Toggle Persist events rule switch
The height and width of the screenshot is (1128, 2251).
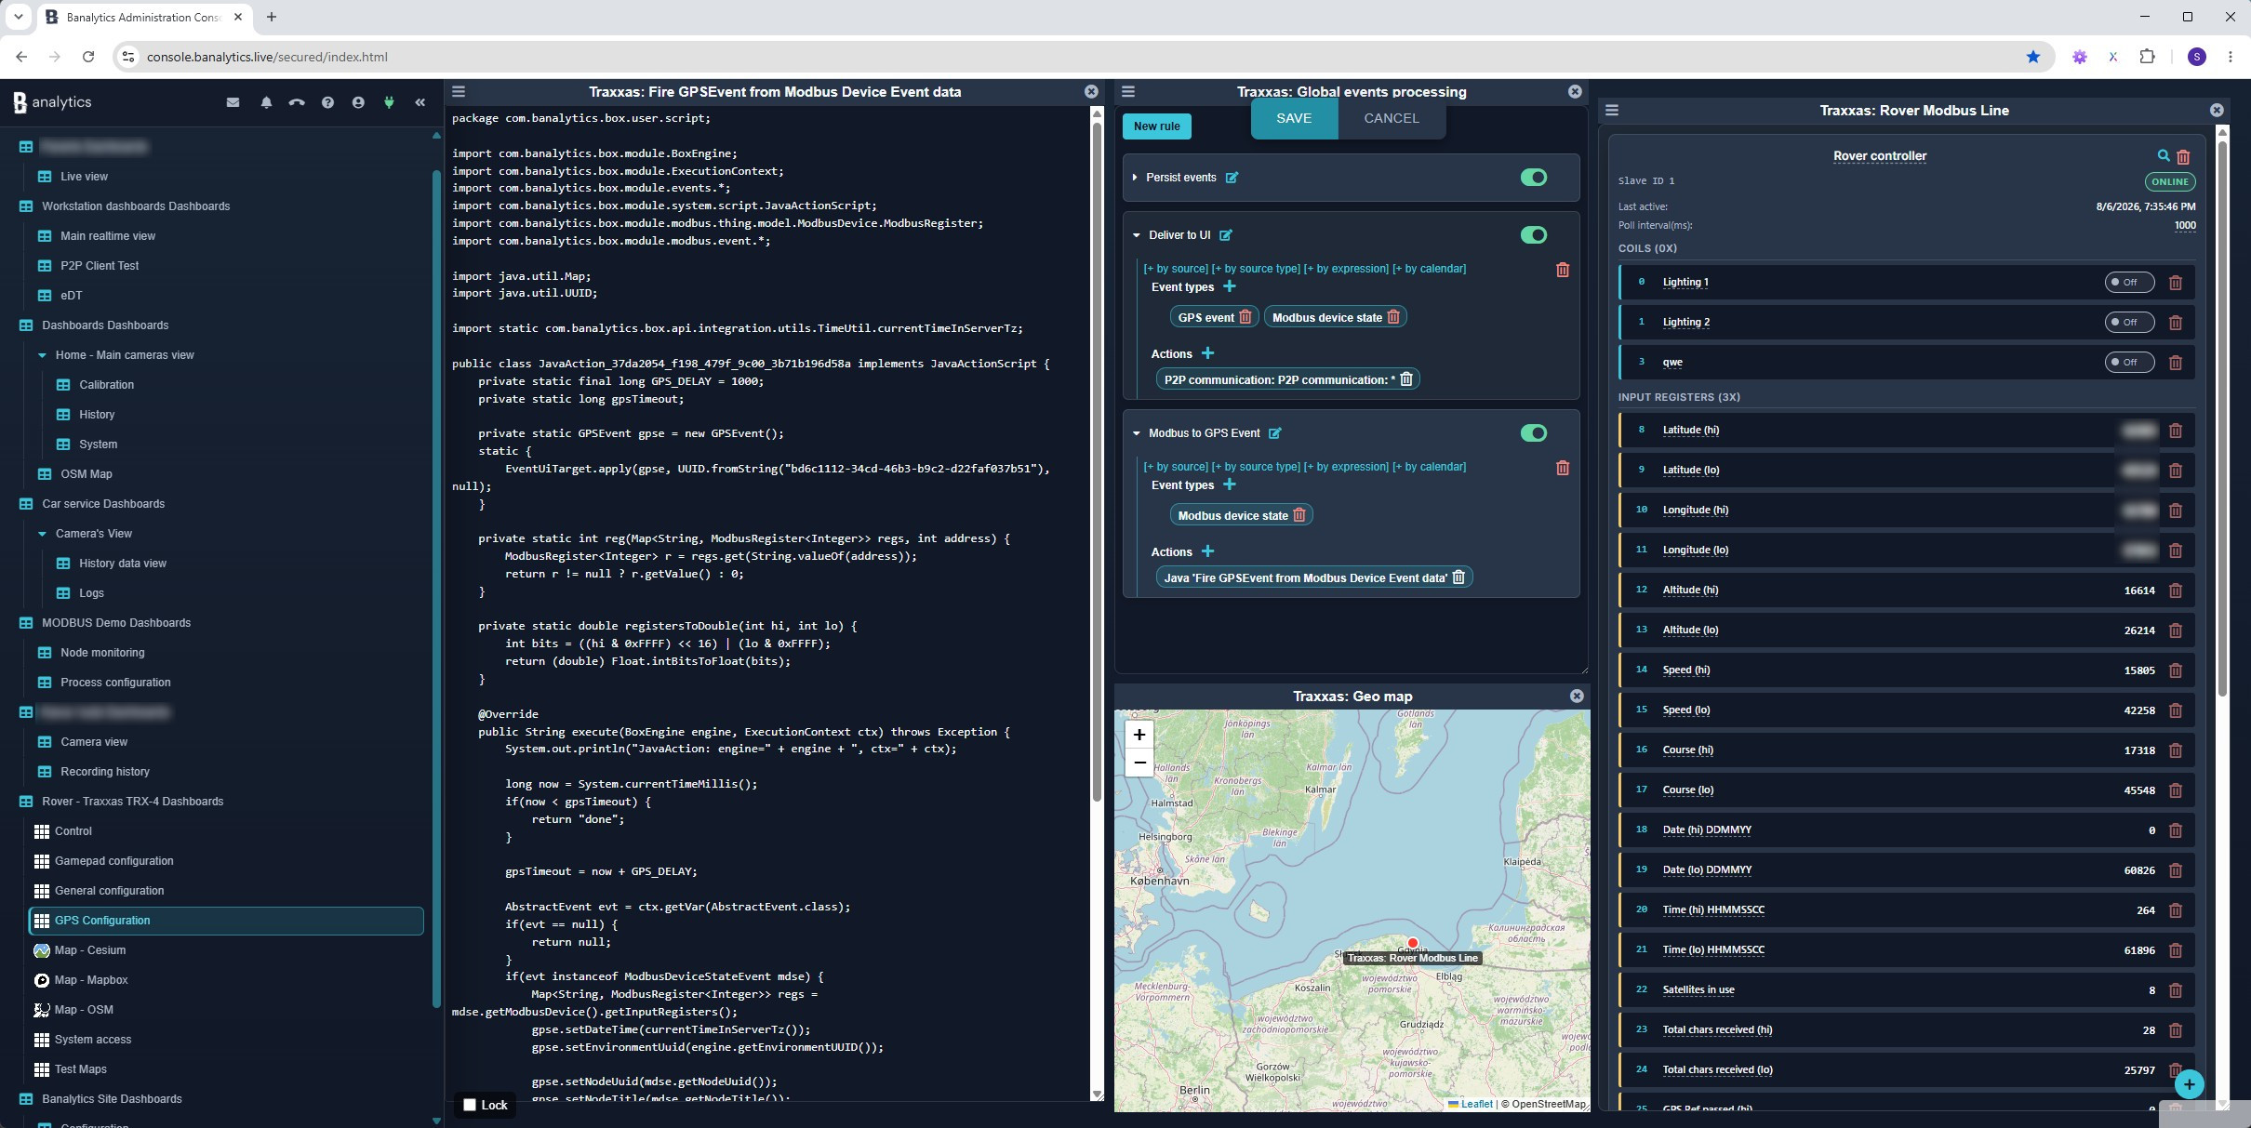(x=1534, y=178)
